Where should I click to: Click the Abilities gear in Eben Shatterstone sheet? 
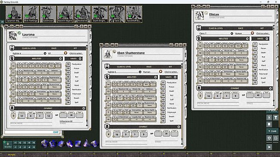[156, 77]
